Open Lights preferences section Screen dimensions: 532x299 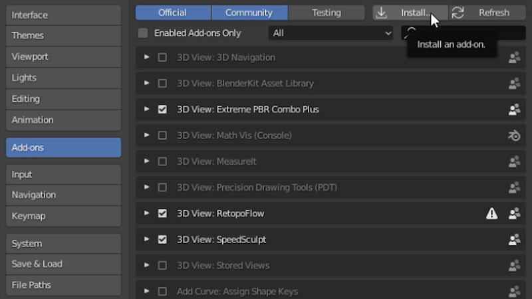click(x=63, y=78)
